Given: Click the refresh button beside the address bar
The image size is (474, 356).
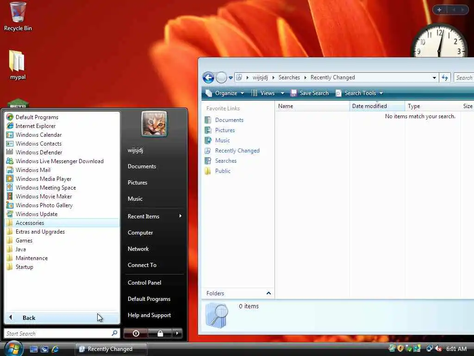Looking at the screenshot, I should (x=445, y=77).
